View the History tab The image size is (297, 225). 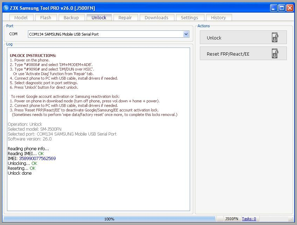point(218,17)
